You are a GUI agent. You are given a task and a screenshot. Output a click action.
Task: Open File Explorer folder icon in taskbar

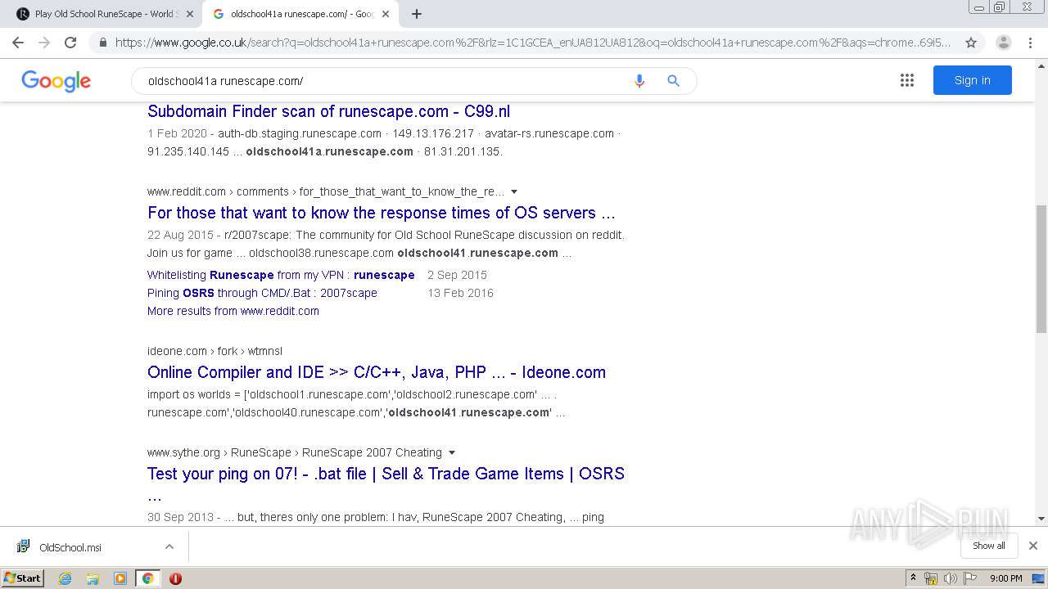(93, 578)
